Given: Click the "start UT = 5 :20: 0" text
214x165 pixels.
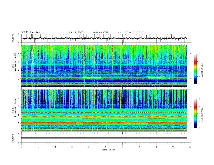Looking at the screenshot, I should click(x=131, y=32).
